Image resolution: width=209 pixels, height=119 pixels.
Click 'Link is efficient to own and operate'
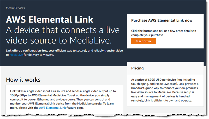pos(167,100)
